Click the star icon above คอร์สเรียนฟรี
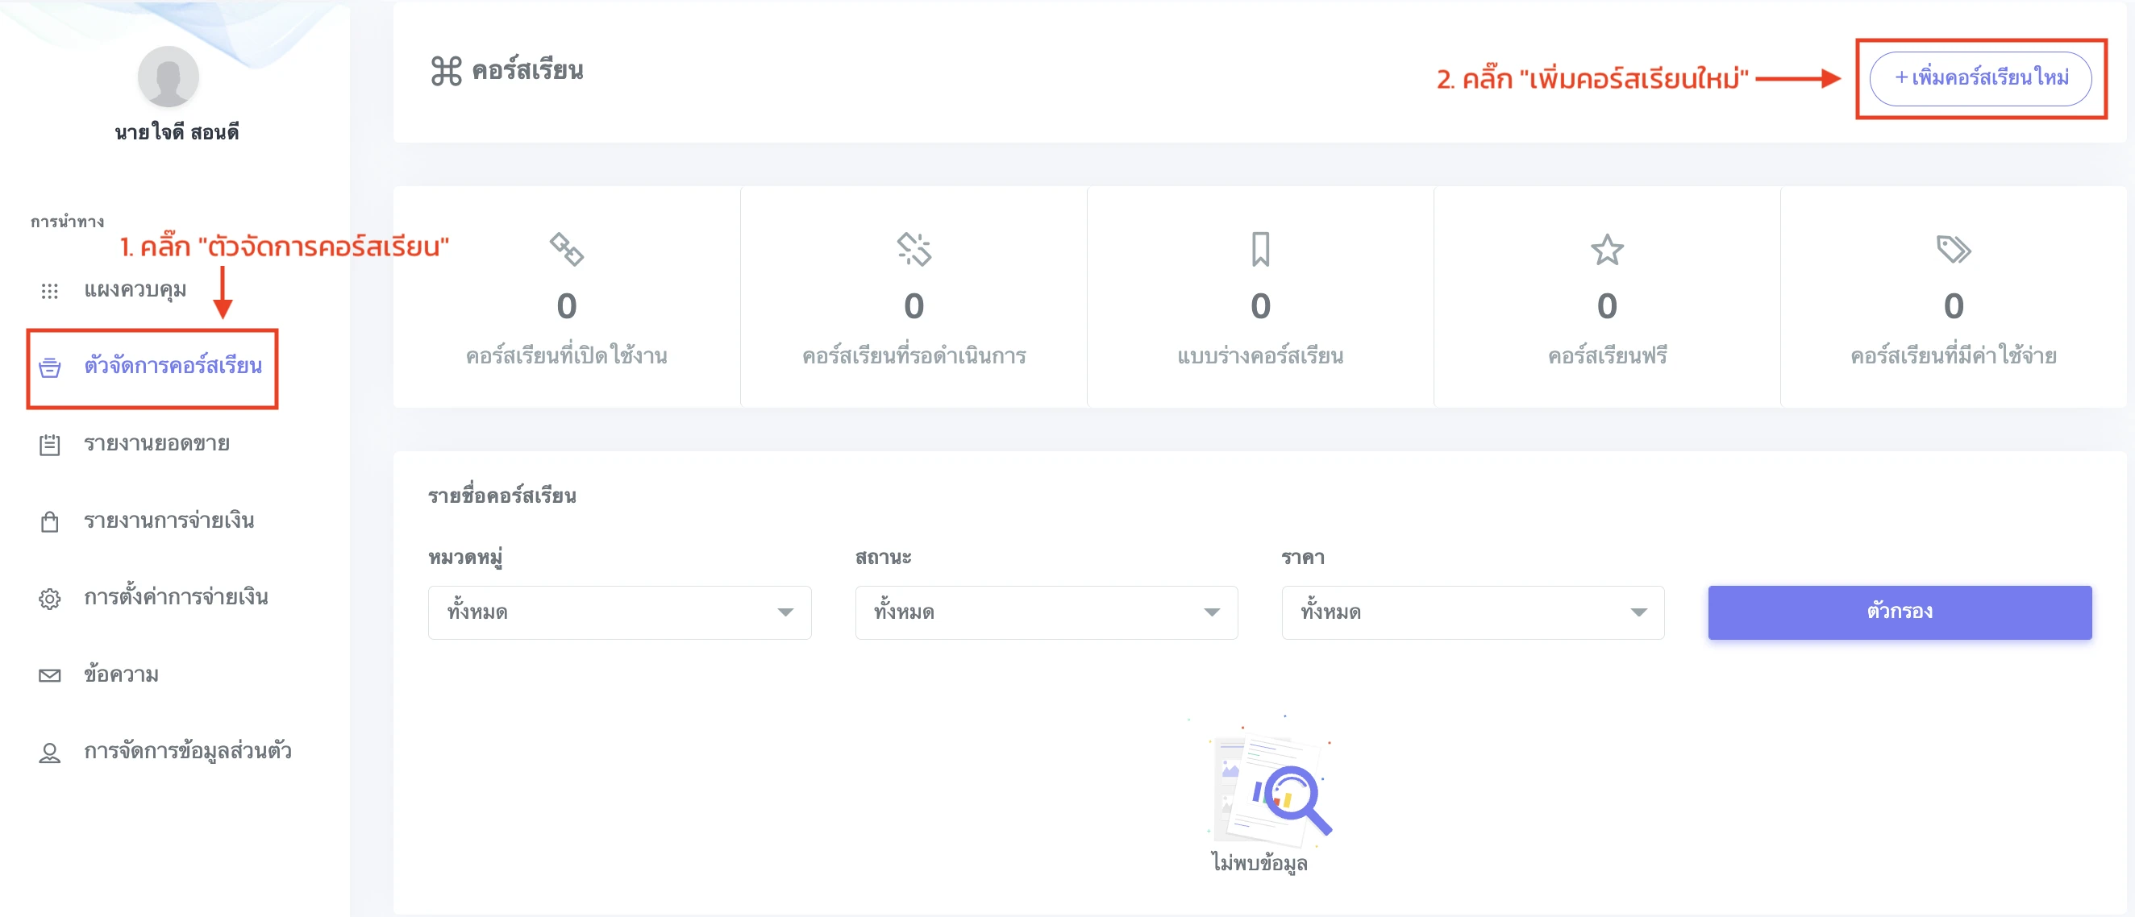 [x=1606, y=249]
